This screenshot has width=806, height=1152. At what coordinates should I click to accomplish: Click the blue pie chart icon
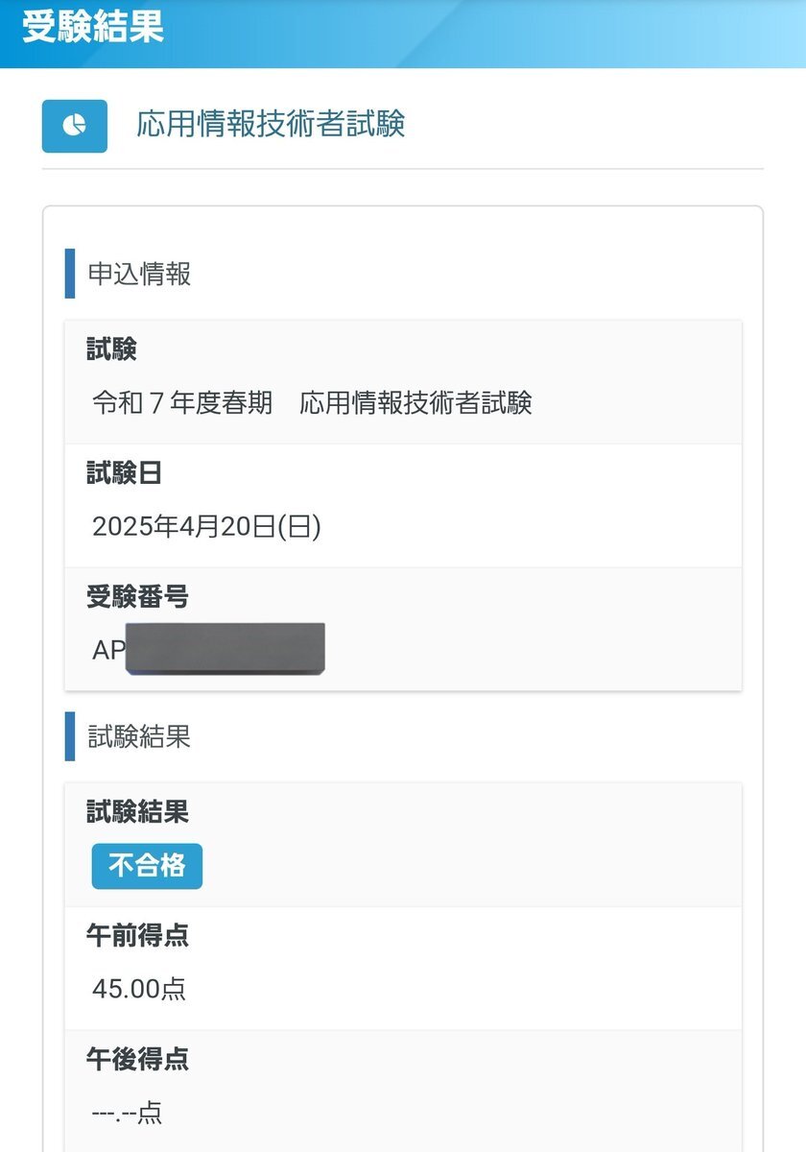pos(75,126)
